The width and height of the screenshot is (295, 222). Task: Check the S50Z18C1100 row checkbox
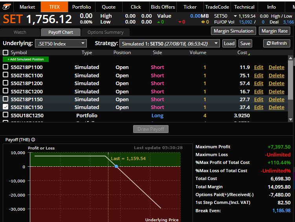click(5, 75)
